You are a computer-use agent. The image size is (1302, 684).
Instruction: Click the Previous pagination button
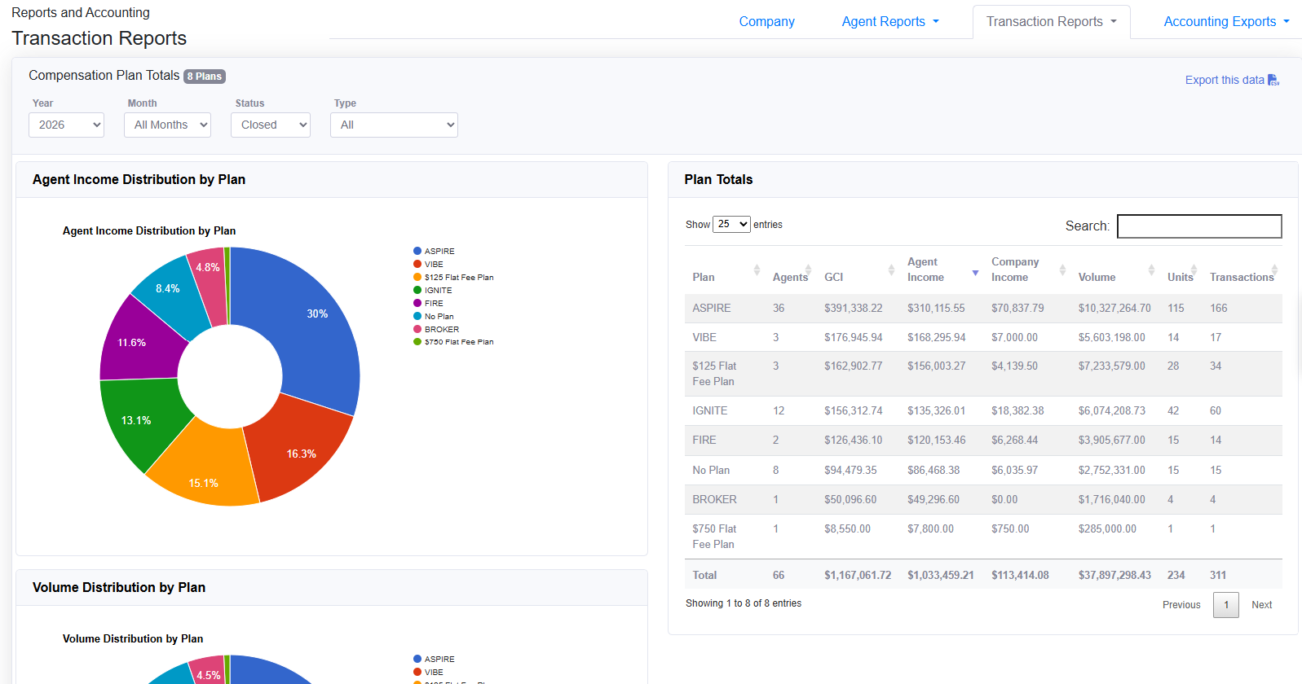[1181, 604]
